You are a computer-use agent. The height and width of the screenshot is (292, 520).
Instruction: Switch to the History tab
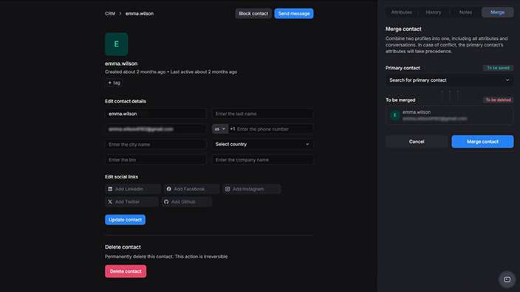[434, 13]
